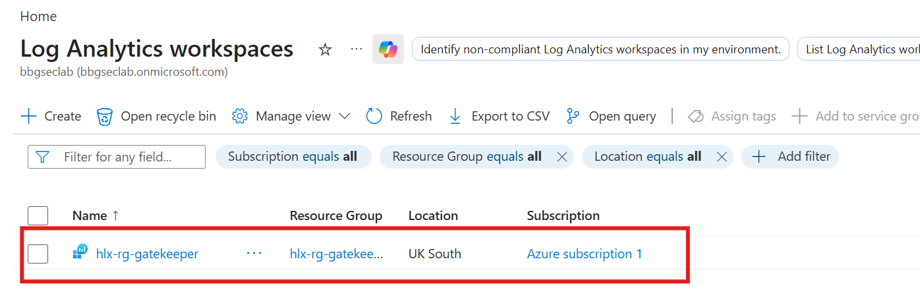This screenshot has height=307, width=920.
Task: Click the Assign tags command
Action: tap(732, 117)
